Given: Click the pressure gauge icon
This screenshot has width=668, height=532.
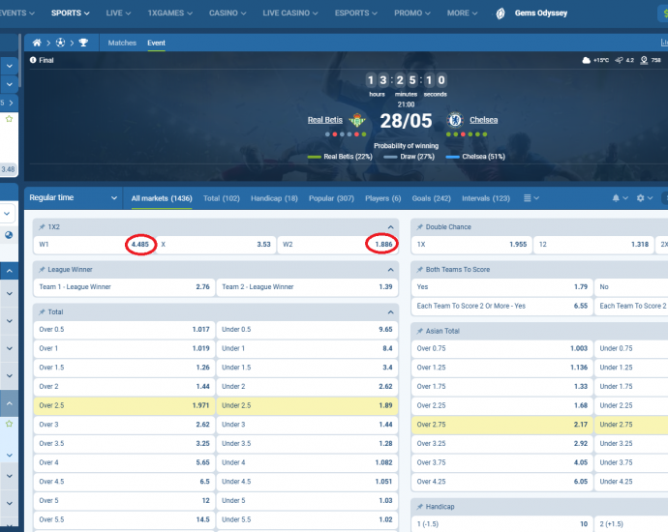Looking at the screenshot, I should (x=644, y=60).
